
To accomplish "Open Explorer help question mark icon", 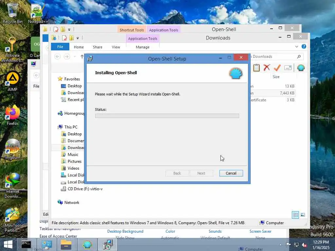I will point(304,46).
